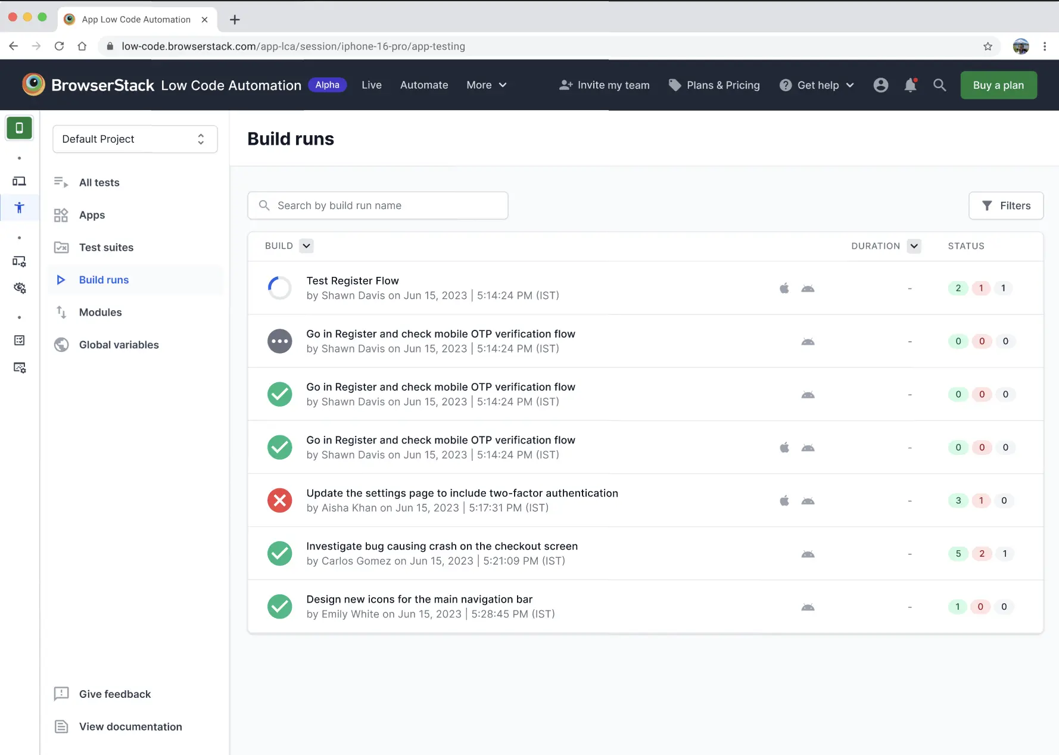Open the Default Project selector
Screen dimensions: 1059x755
[x=135, y=139]
